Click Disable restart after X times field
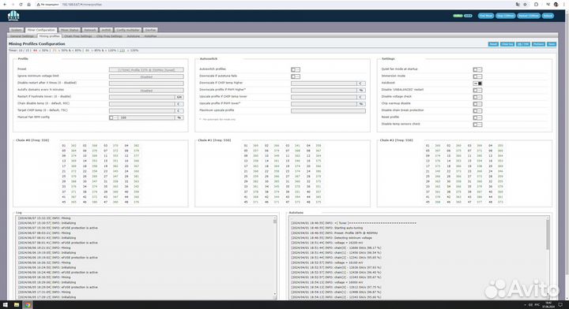This screenshot has width=569, height=309. pos(146,84)
